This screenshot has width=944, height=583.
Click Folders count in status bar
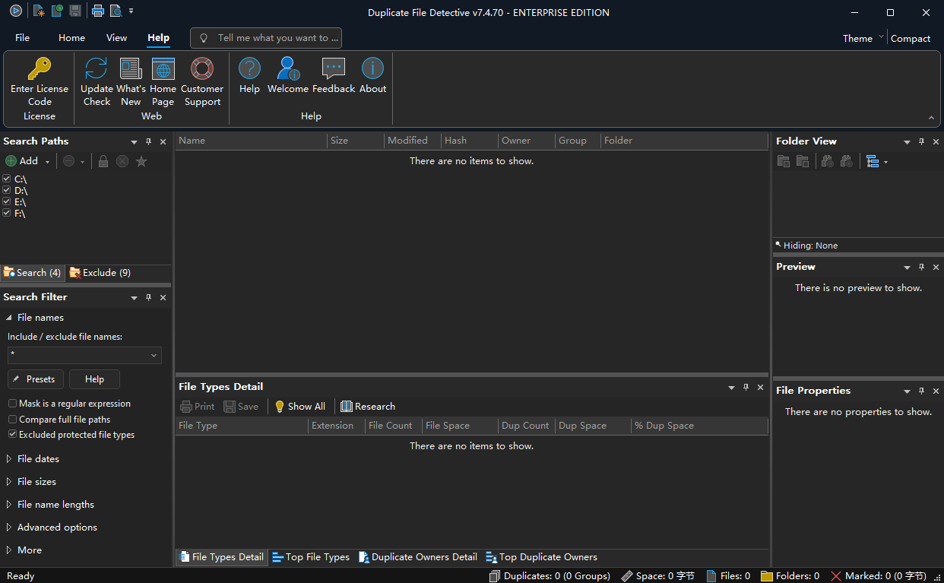click(790, 576)
